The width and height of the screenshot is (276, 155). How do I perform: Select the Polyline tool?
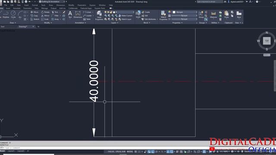(x=6, y=15)
